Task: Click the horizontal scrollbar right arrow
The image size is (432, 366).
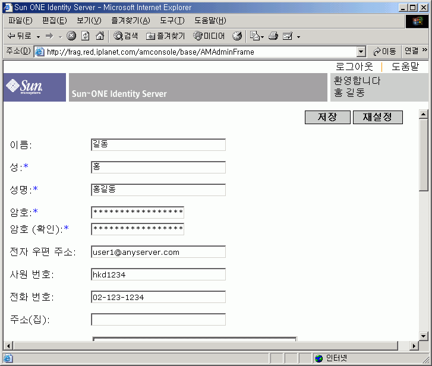Action: pos(414,346)
